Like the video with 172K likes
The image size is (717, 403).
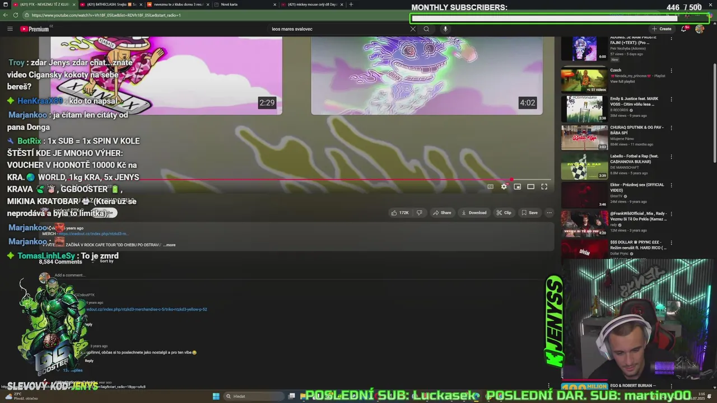click(x=400, y=213)
